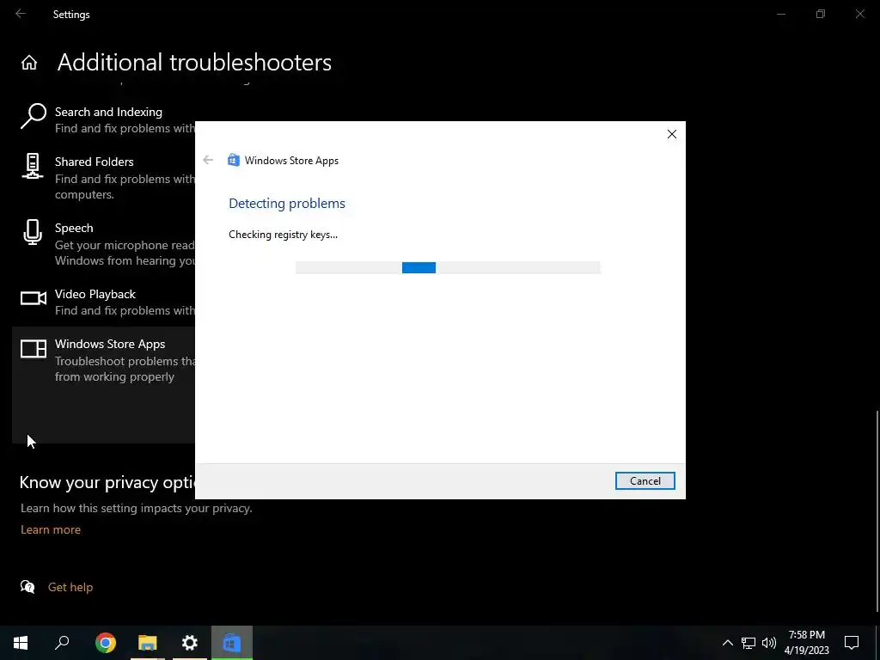This screenshot has width=880, height=660.
Task: Minimize the Settings window
Action: point(780,14)
